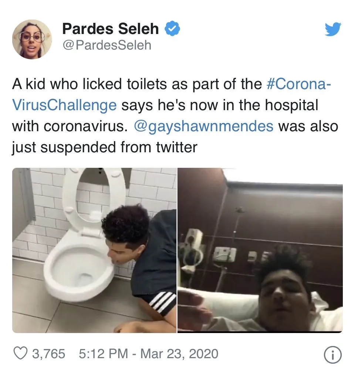This screenshot has height=370, width=358.
Task: View the hospital bed photo
Action: [x=260, y=250]
